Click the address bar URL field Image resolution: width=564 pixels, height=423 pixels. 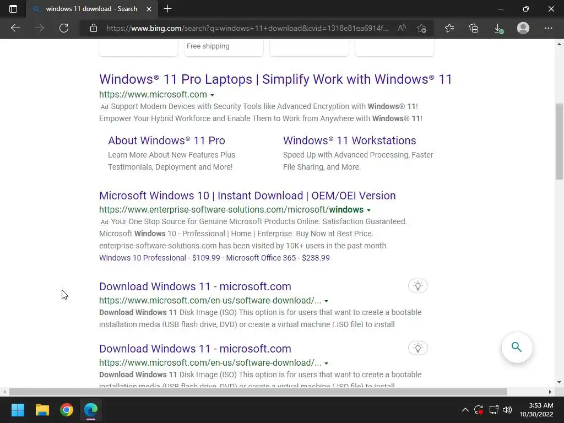(247, 28)
